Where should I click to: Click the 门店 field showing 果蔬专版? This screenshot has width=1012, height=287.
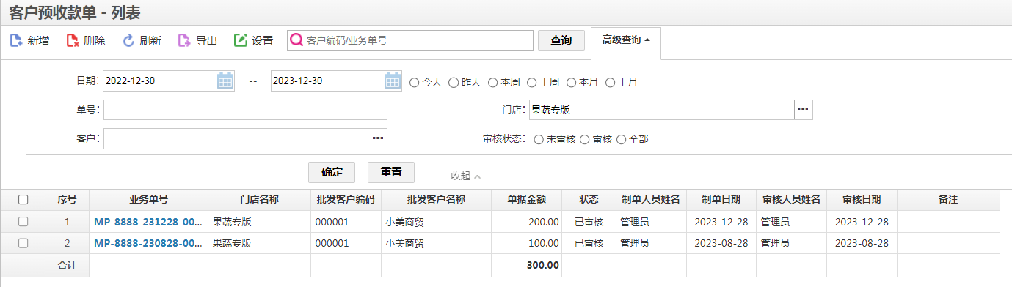[661, 110]
